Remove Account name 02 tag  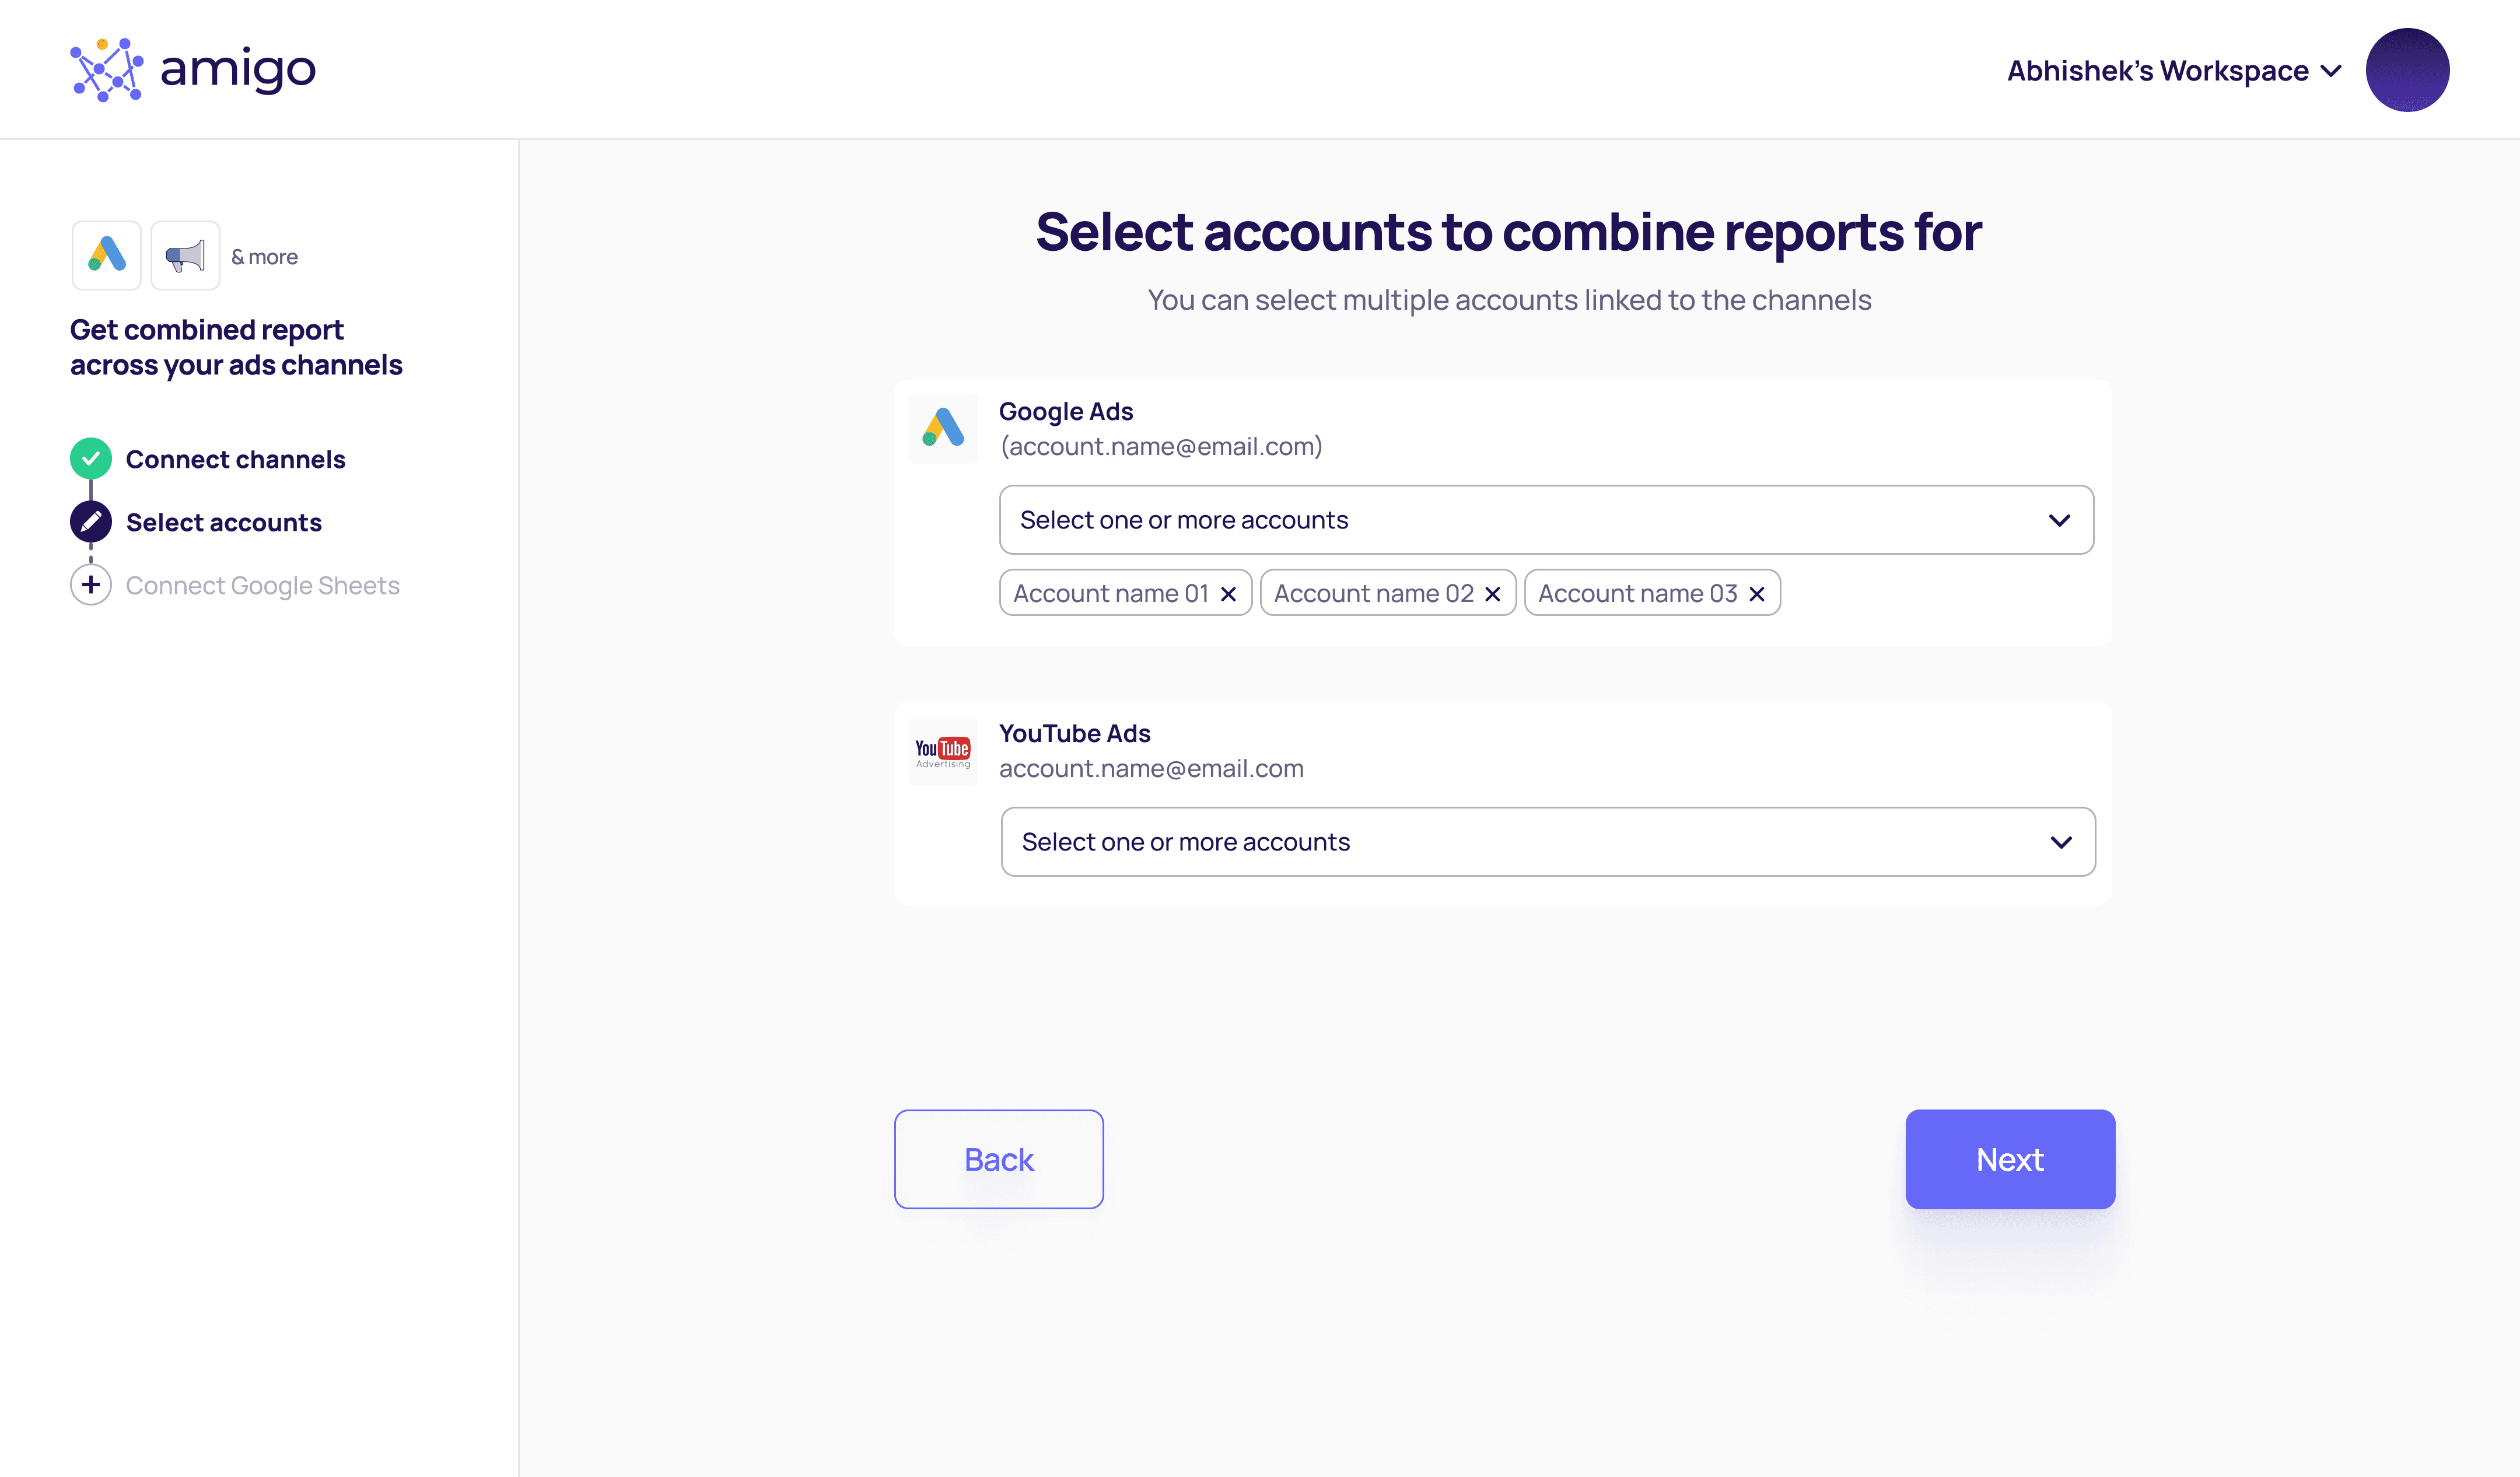(x=1493, y=594)
